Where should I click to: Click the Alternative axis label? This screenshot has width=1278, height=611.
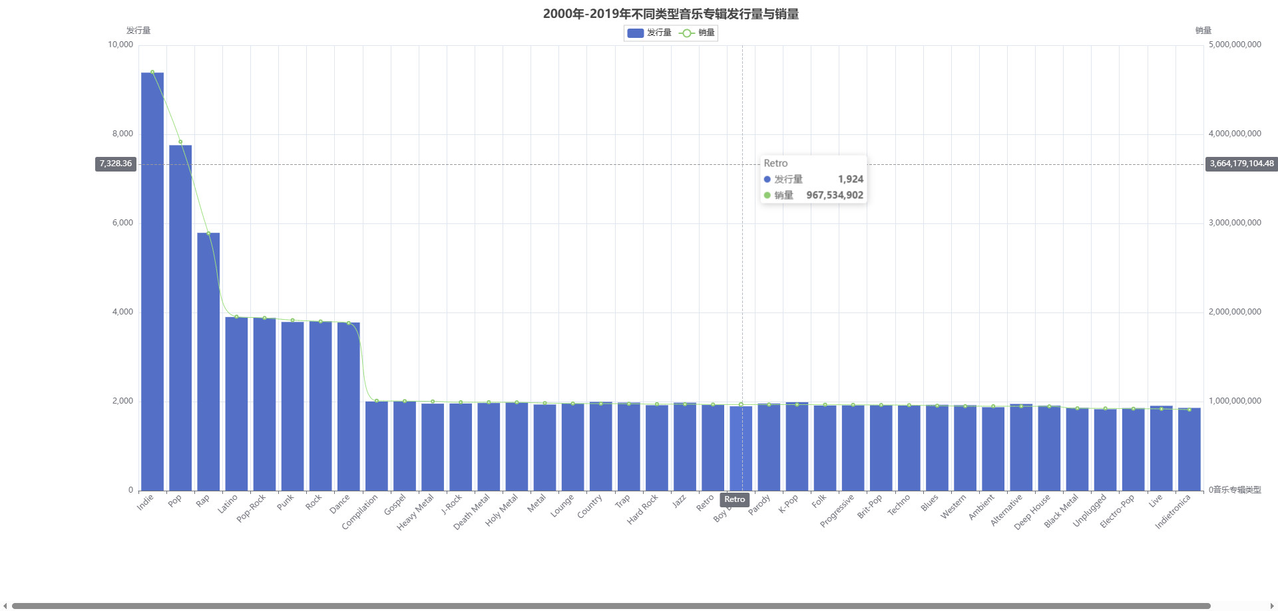[x=1006, y=510]
